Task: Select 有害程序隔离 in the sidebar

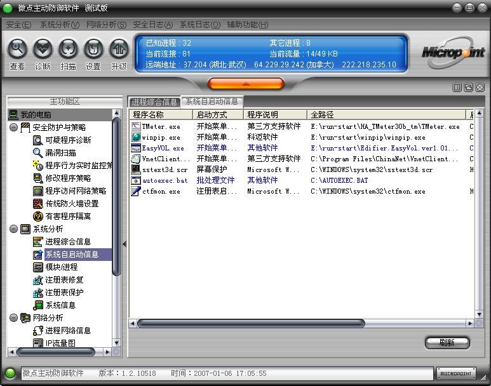Action: pyautogui.click(x=68, y=216)
